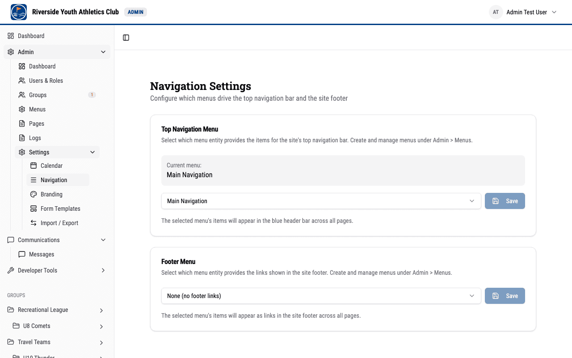Click the Users & Roles people icon
This screenshot has width=572, height=358.
(22, 81)
